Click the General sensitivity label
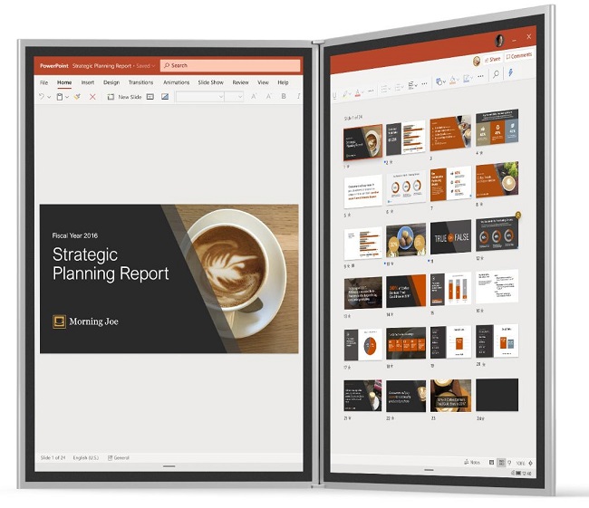The image size is (589, 508). tap(119, 457)
